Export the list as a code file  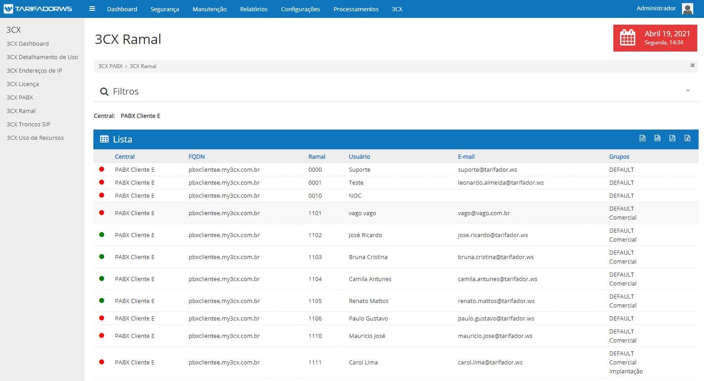click(x=657, y=138)
